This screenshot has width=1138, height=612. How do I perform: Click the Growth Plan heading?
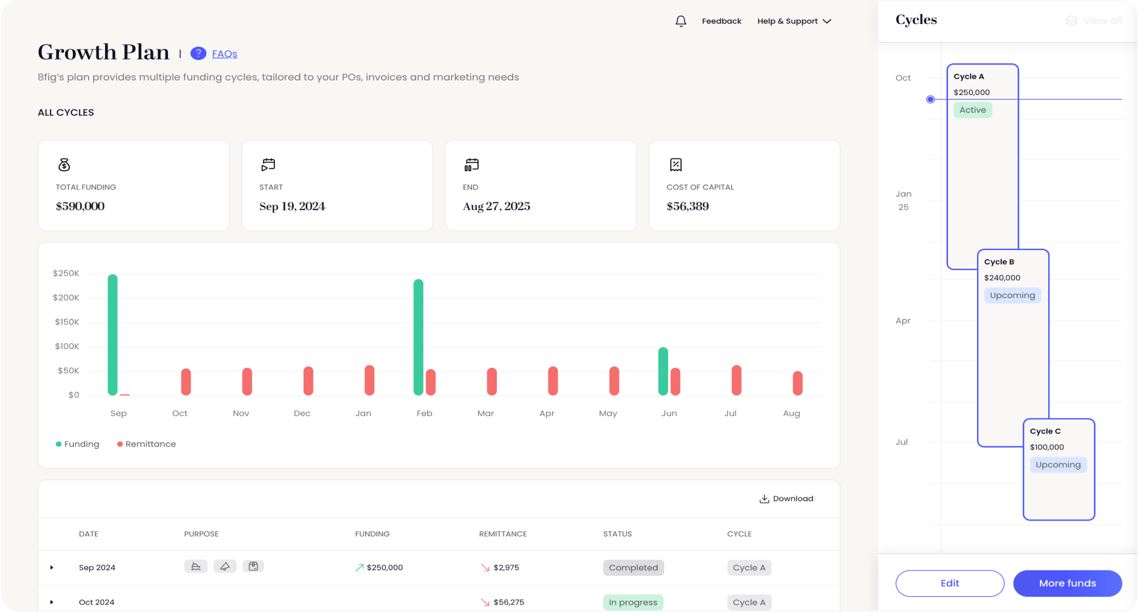103,52
